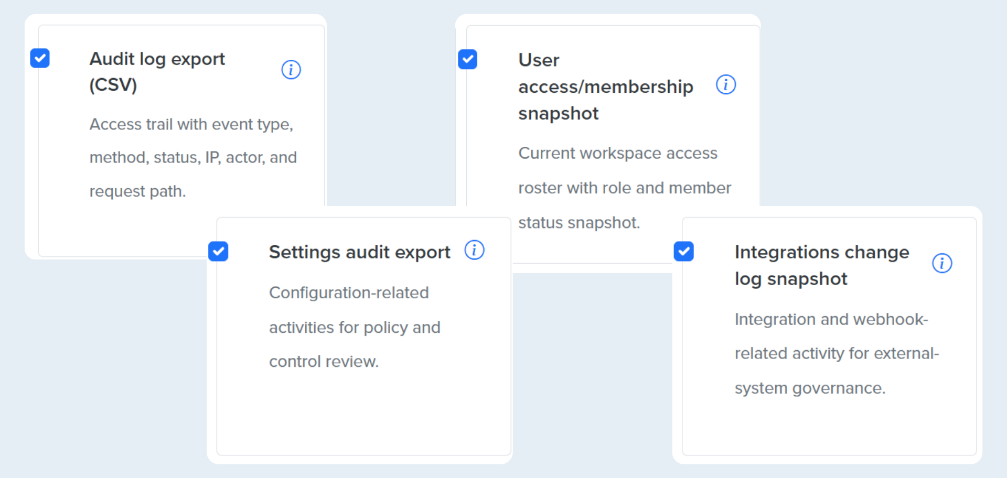The image size is (1007, 478).
Task: Disable Integrations change log snapshot checkbox
Action: 684,252
